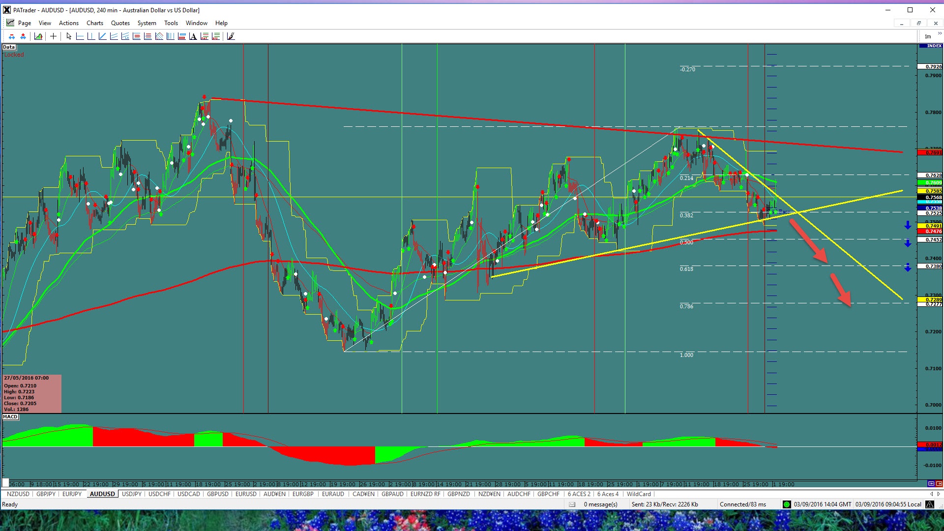
Task: Expand the toolbar overflow chevron
Action: coord(940,33)
